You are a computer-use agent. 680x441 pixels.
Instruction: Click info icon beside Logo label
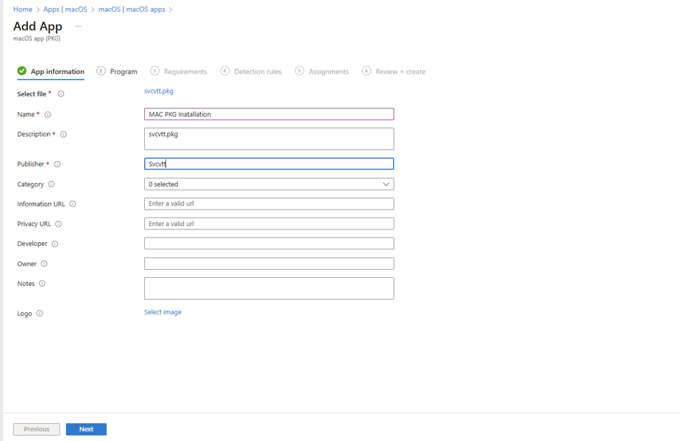pyautogui.click(x=39, y=314)
